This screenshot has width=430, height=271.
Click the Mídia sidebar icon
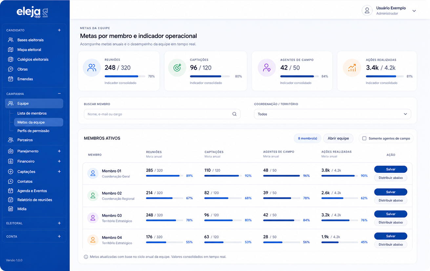10,209
